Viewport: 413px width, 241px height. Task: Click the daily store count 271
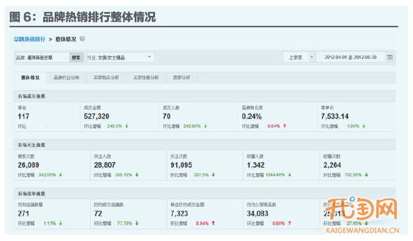(24, 214)
